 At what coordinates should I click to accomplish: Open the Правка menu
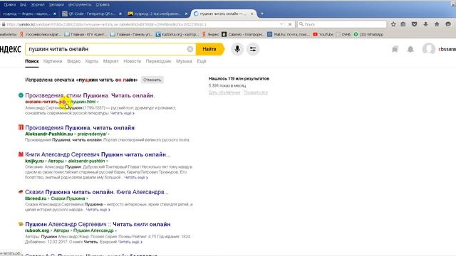9,5
